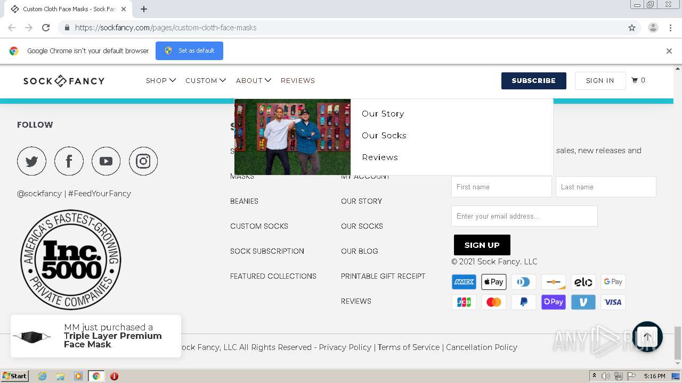Click the Apple Pay payment icon
The width and height of the screenshot is (682, 383).
click(x=494, y=282)
